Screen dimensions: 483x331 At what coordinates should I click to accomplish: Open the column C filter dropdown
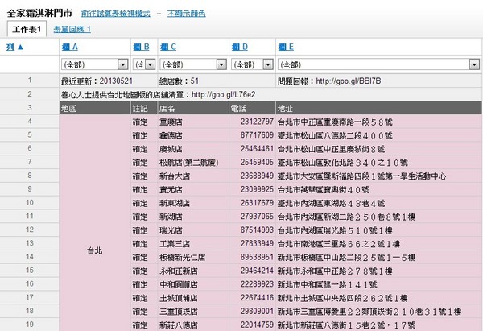pyautogui.click(x=193, y=64)
